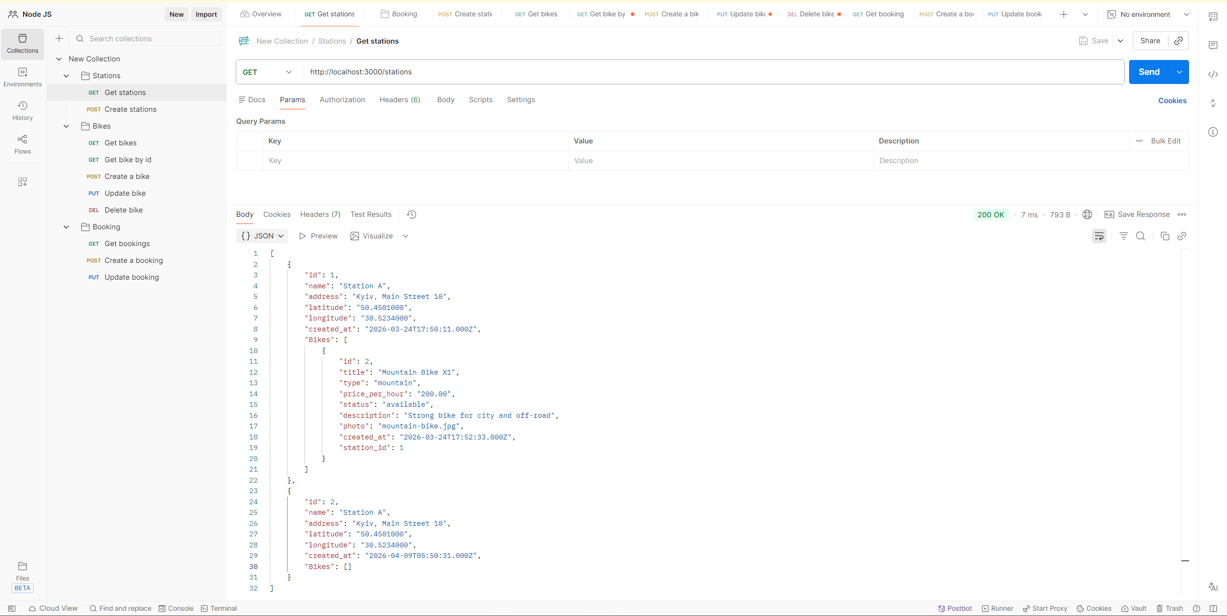Open the History sidebar panel

pyautogui.click(x=23, y=110)
